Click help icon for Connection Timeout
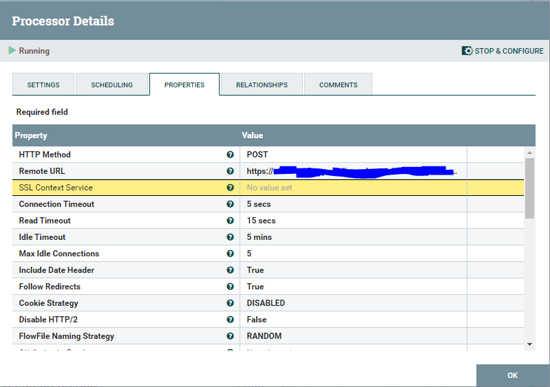Viewport: 550px width, 387px height. click(230, 204)
